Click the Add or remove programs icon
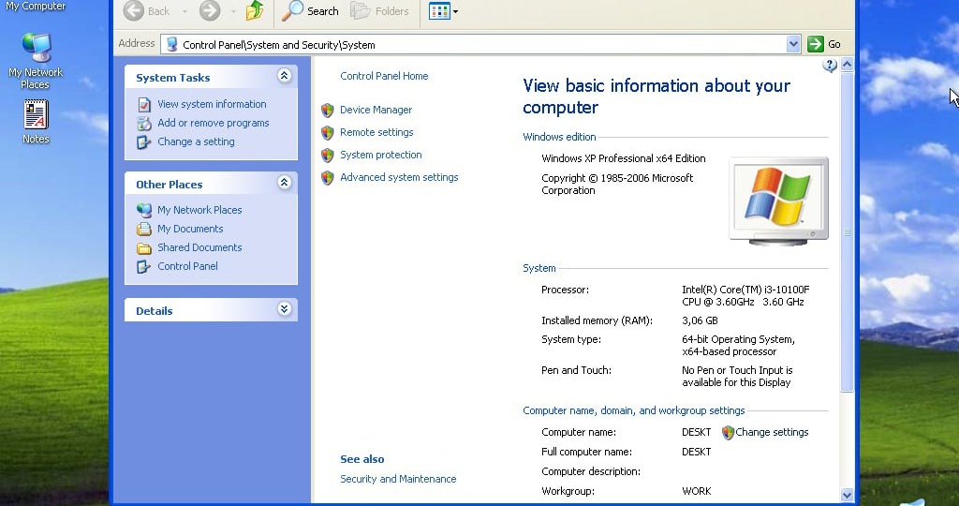This screenshot has width=959, height=506. tap(143, 124)
